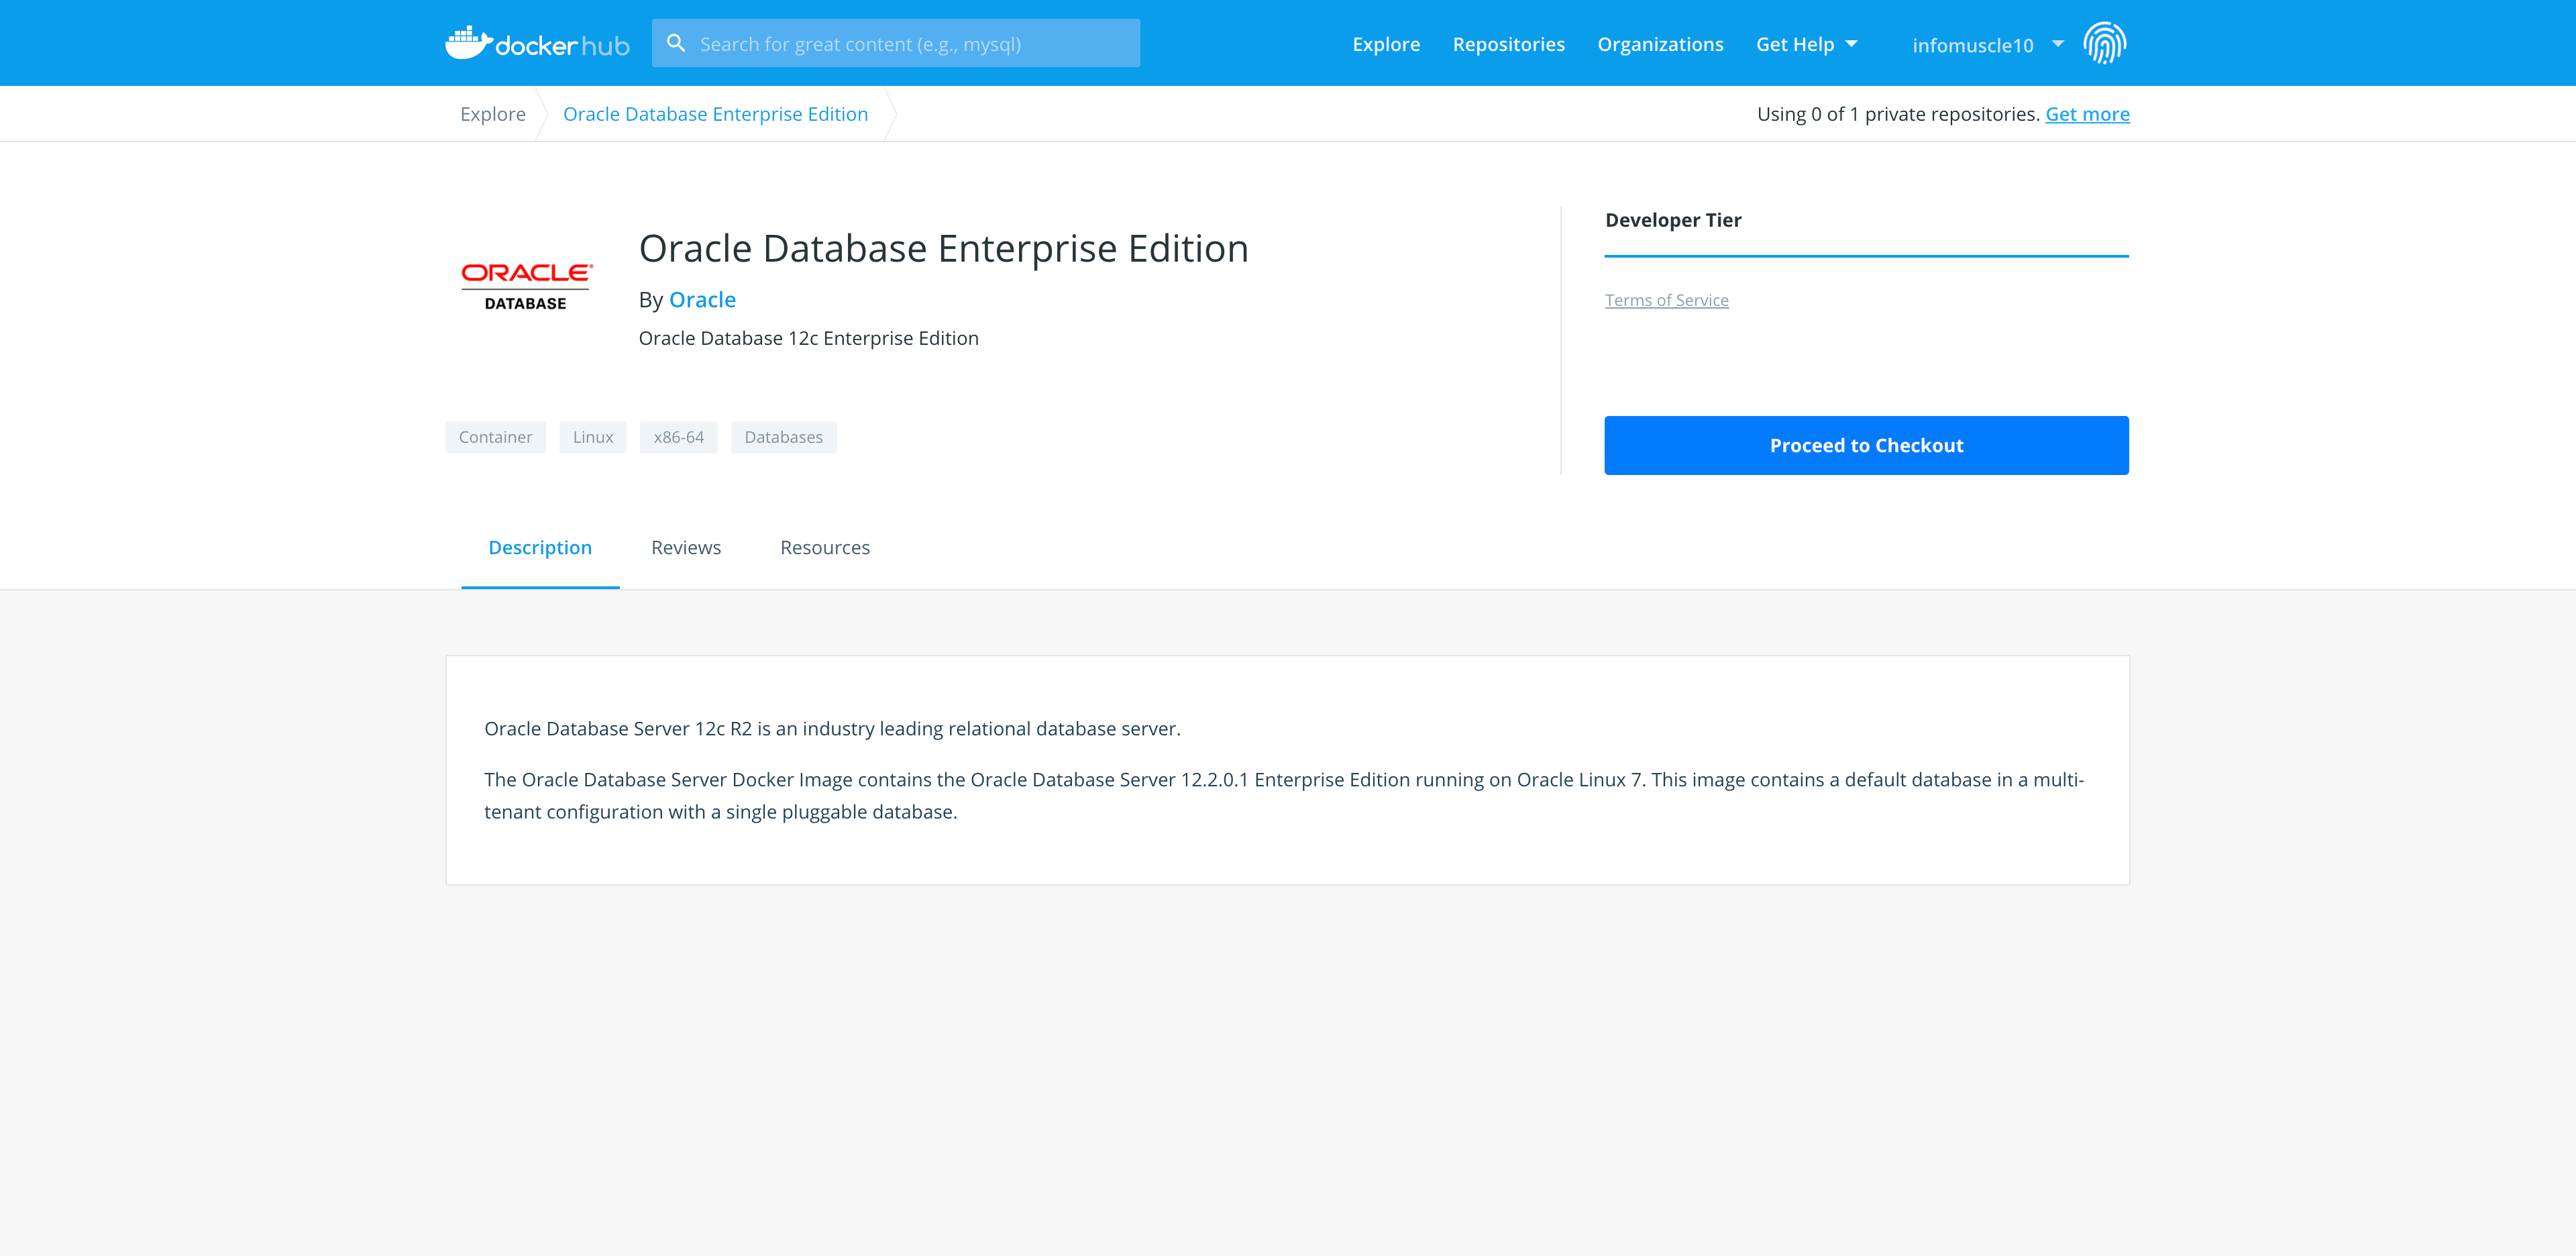Click the Get more repositories link
Viewport: 2576px width, 1256px height.
(x=2087, y=114)
